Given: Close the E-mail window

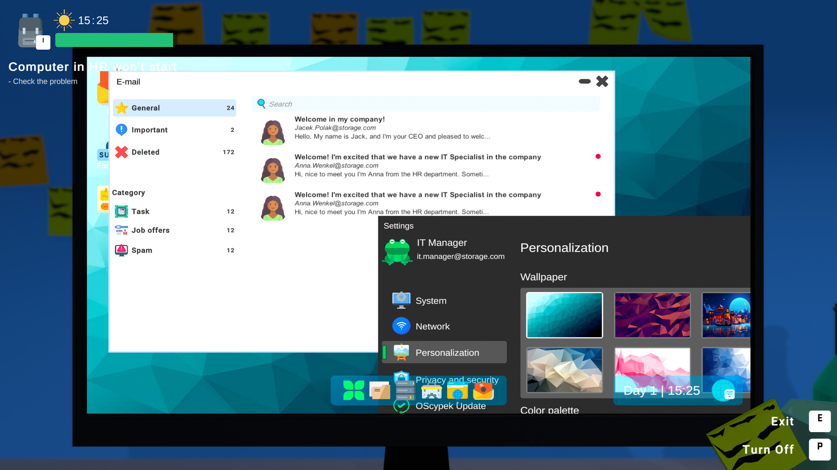Looking at the screenshot, I should click(x=602, y=81).
